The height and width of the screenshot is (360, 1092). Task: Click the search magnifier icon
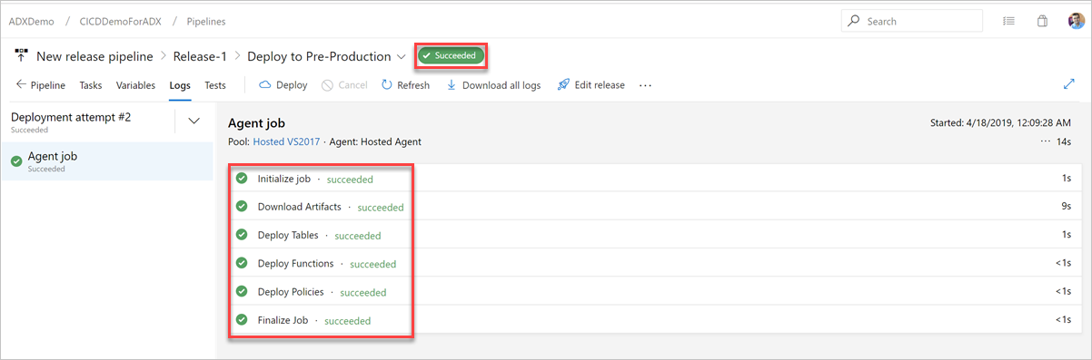click(854, 21)
